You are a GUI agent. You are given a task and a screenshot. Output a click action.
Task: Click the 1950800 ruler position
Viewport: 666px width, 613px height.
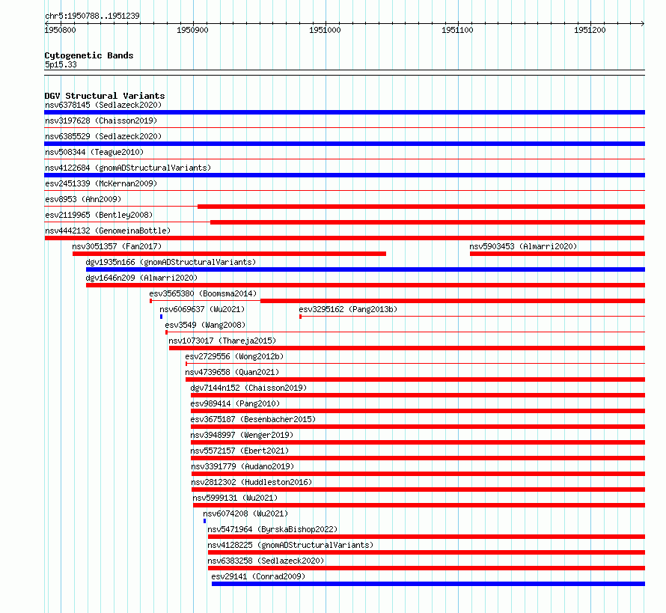point(61,30)
